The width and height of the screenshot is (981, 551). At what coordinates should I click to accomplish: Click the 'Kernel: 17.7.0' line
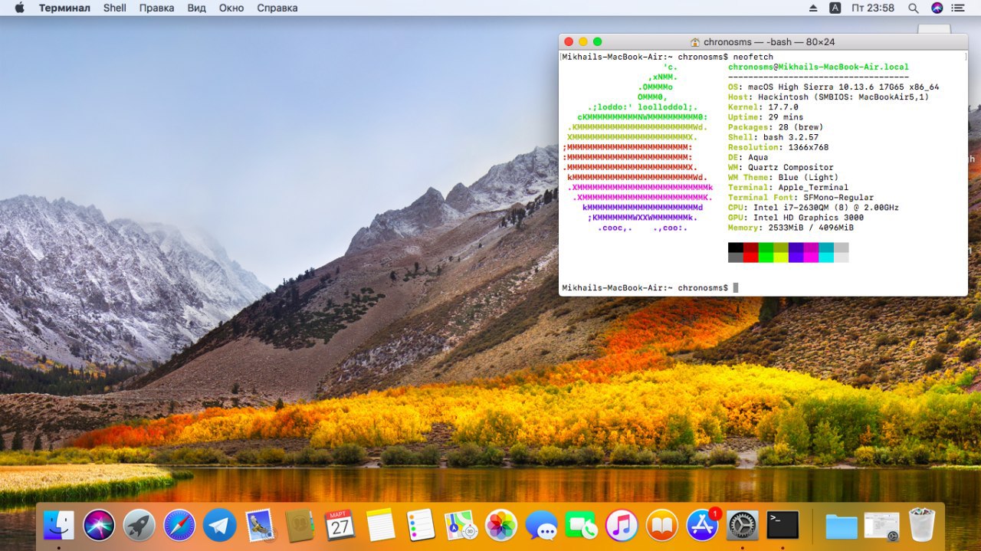[763, 107]
